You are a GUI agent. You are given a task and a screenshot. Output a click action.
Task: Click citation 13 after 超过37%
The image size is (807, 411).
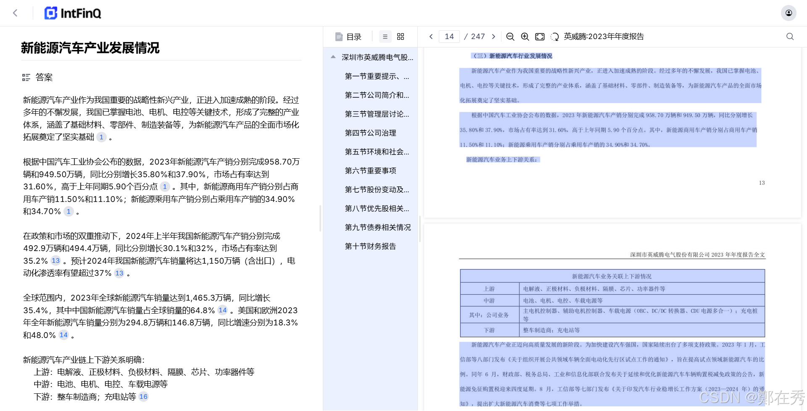119,273
